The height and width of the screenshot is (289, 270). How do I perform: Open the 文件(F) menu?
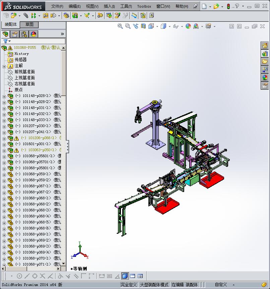pos(57,6)
